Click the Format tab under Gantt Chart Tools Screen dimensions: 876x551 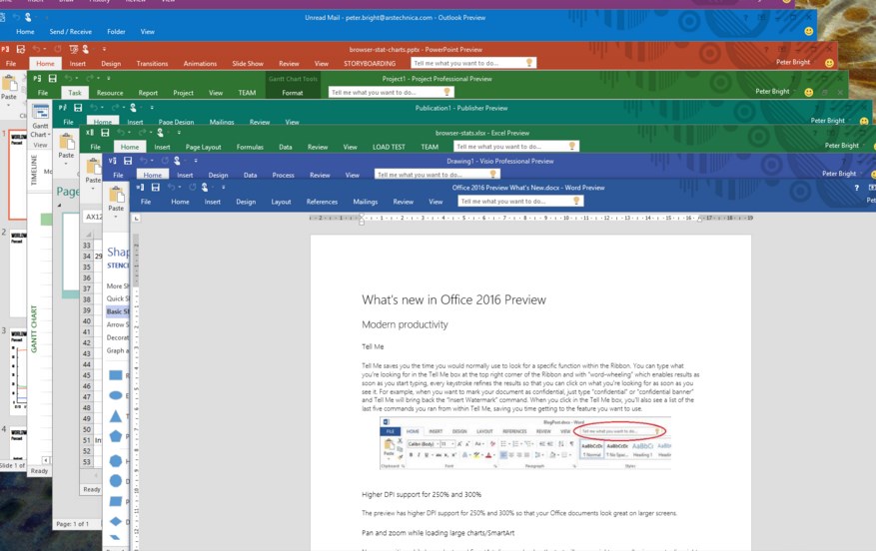pos(293,93)
